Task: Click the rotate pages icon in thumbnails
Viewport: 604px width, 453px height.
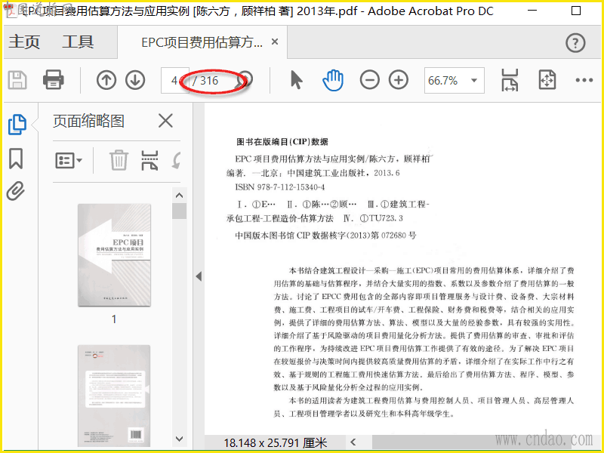Action: click(177, 160)
